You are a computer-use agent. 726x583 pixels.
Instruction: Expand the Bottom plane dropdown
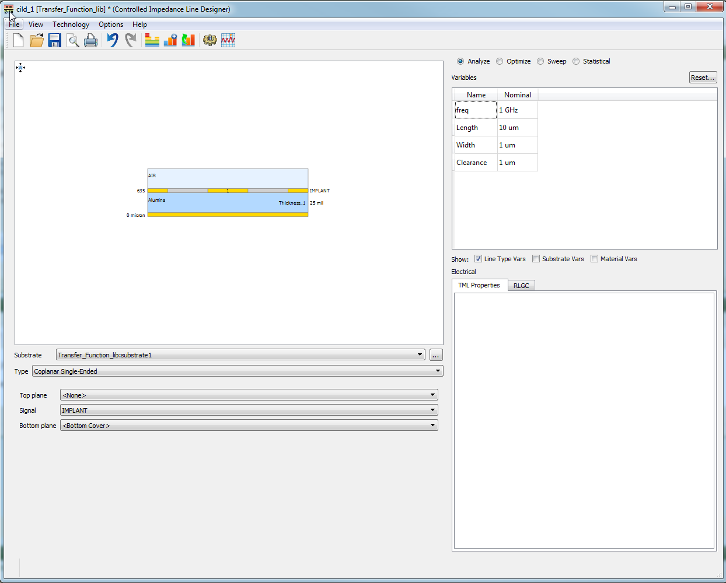click(249, 426)
